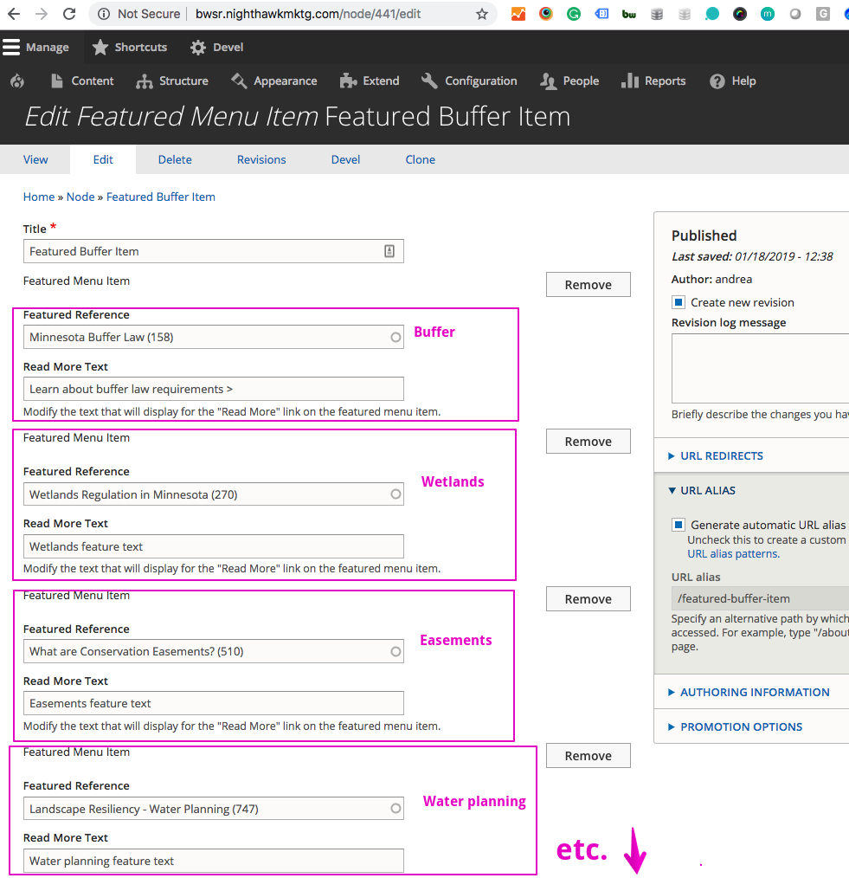Click the Grammarly extension icon
Image resolution: width=849 pixels, height=878 pixels.
574,14
